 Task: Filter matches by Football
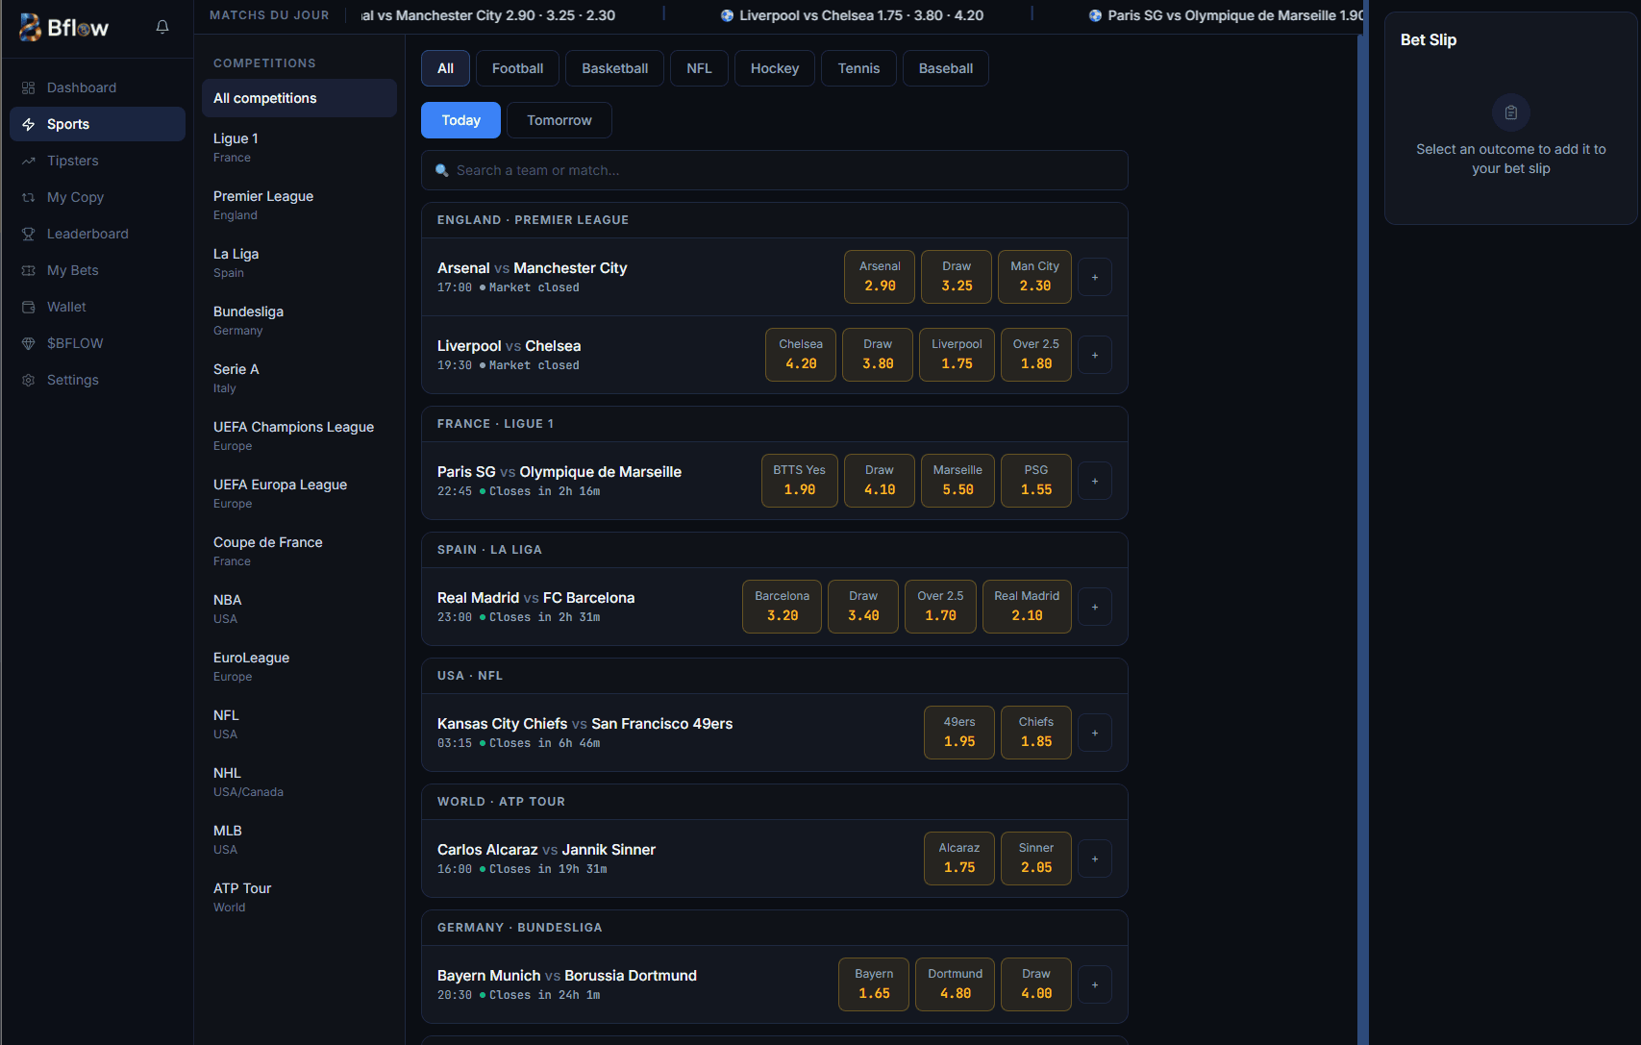click(517, 68)
